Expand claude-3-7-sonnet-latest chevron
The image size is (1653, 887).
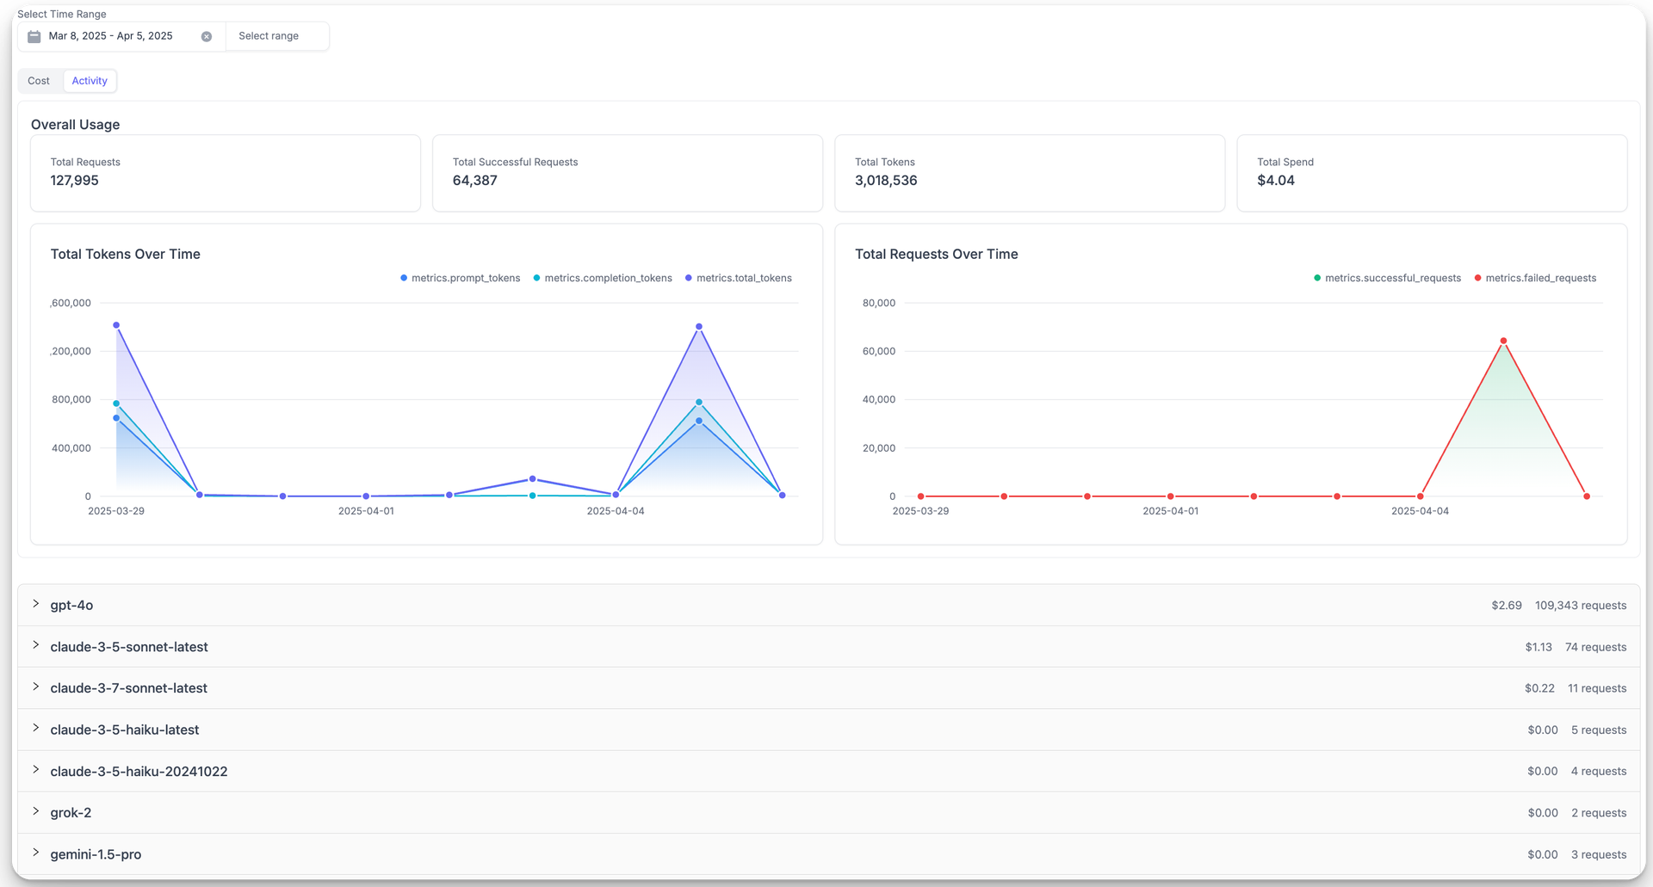pos(36,687)
